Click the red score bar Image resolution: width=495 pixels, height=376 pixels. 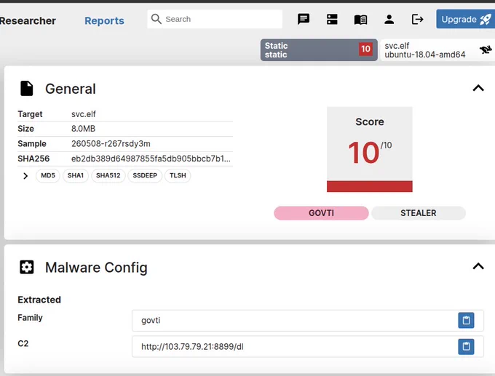[369, 186]
